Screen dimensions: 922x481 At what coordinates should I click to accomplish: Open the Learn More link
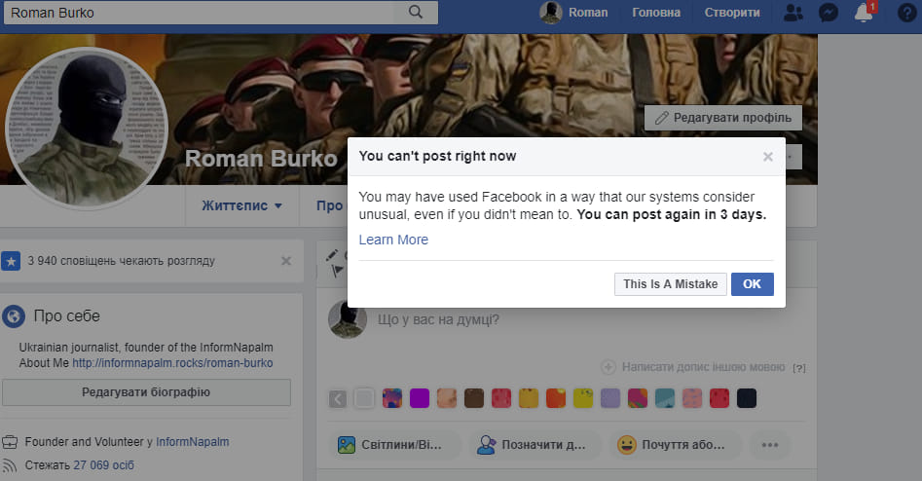coord(393,240)
